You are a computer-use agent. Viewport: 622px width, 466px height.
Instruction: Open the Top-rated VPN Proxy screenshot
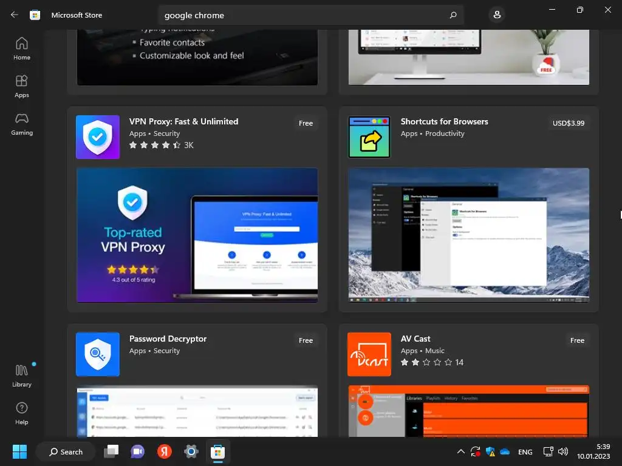[x=197, y=235]
